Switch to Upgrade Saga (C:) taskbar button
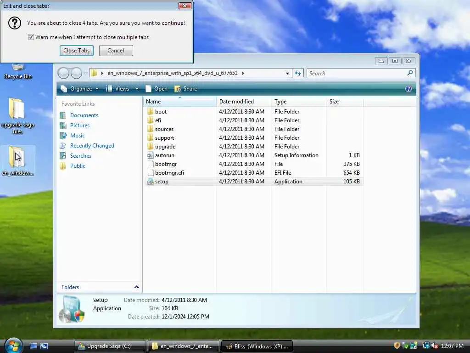 click(x=110, y=346)
